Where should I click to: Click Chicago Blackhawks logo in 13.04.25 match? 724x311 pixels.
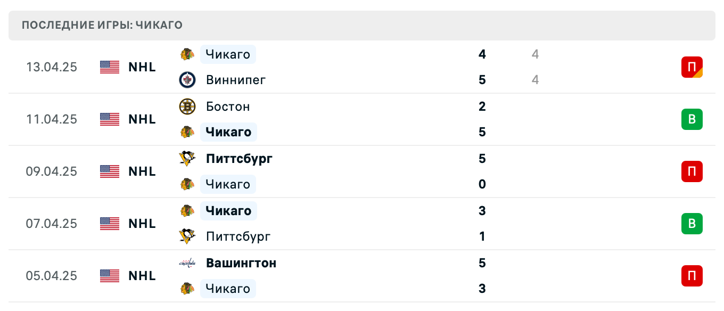187,54
